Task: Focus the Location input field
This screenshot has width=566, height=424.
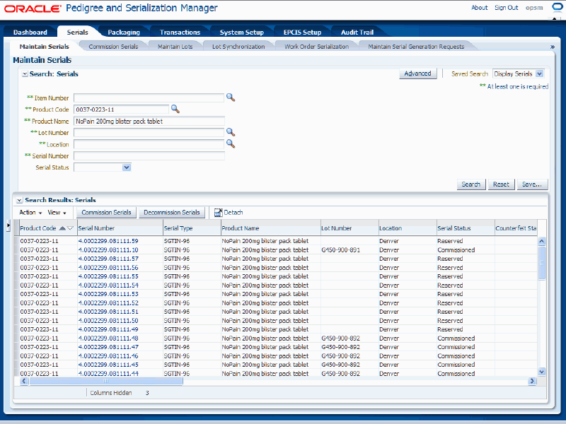Action: pos(149,144)
